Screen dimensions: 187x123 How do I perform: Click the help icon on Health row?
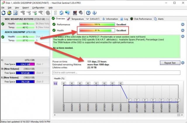click(183, 30)
